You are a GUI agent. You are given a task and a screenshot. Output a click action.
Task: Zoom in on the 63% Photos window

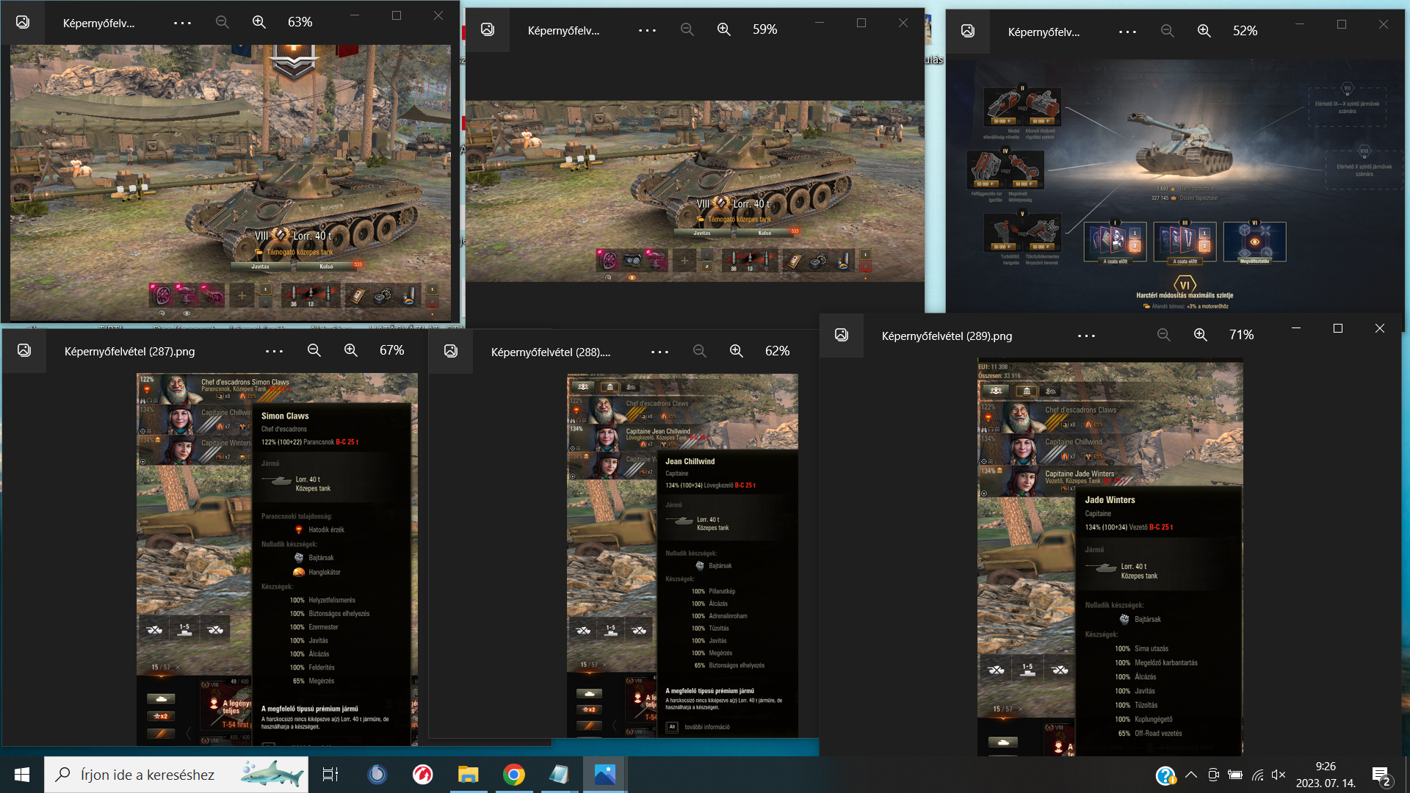click(x=259, y=22)
